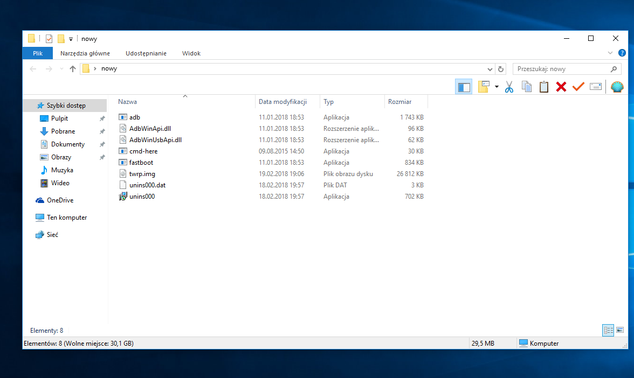The image size is (634, 378).
Task: Open the Quick Access Toolbar customize dropdown
Action: pos(71,39)
